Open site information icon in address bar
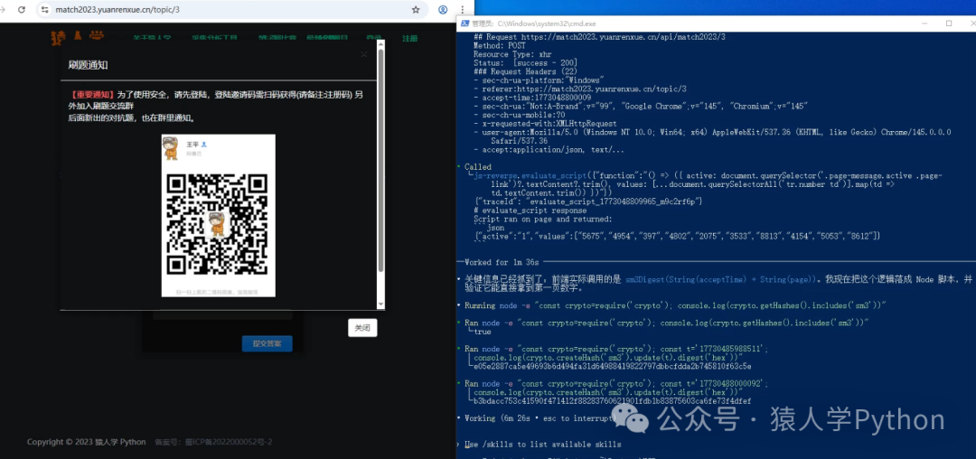This screenshot has height=459, width=976. coord(44,10)
